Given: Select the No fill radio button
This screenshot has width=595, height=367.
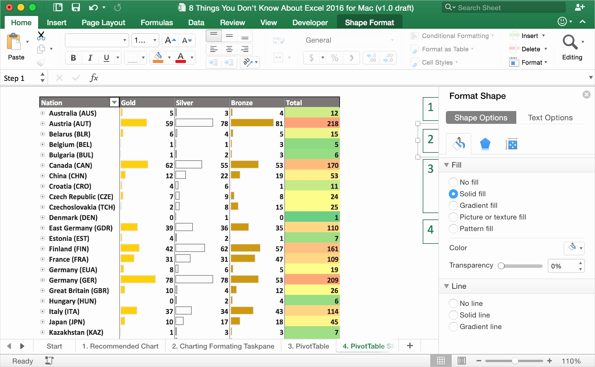Looking at the screenshot, I should (x=453, y=182).
